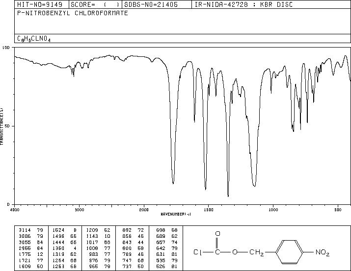
Task: Click the 983 entry in peak table
Action: (x=94, y=254)
